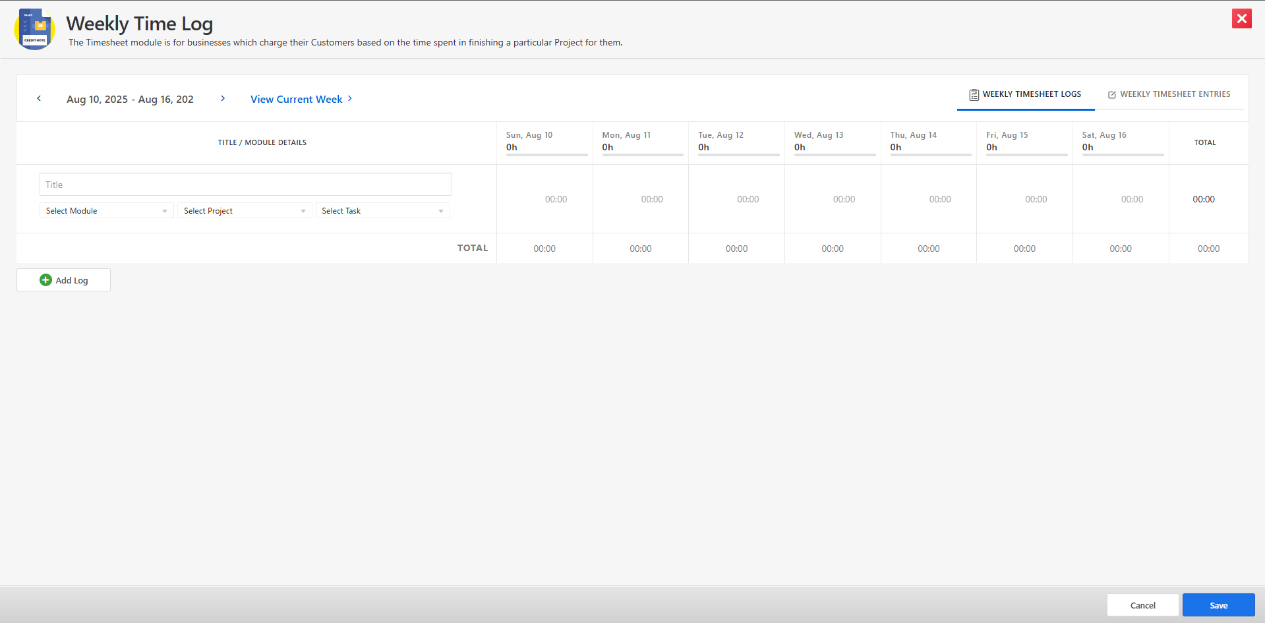Click the Weekly Timesheet Logs clipboard icon
The height and width of the screenshot is (623, 1265).
coord(974,95)
